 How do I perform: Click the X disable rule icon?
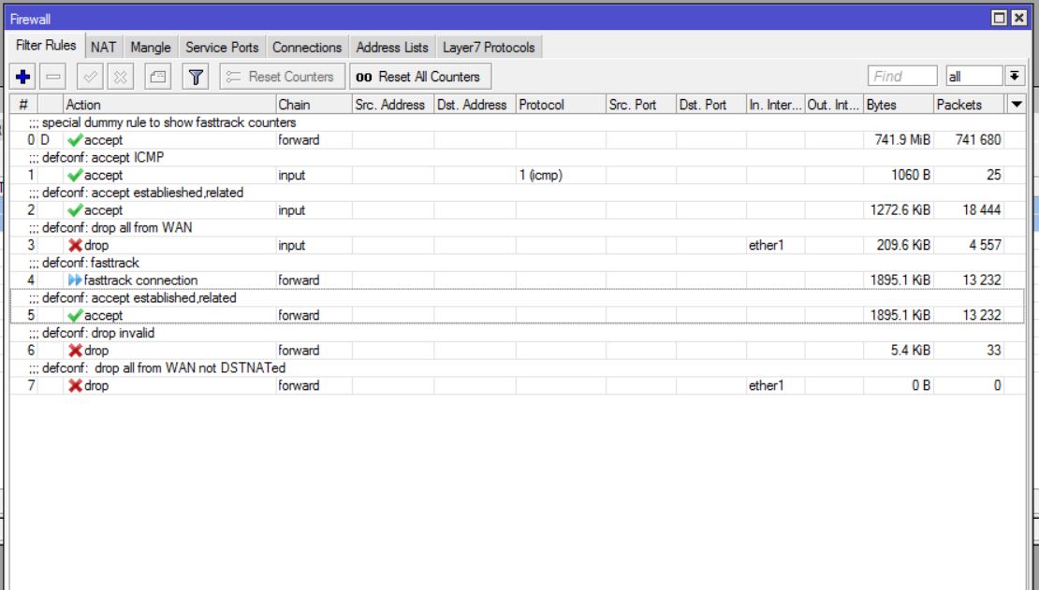(x=122, y=77)
